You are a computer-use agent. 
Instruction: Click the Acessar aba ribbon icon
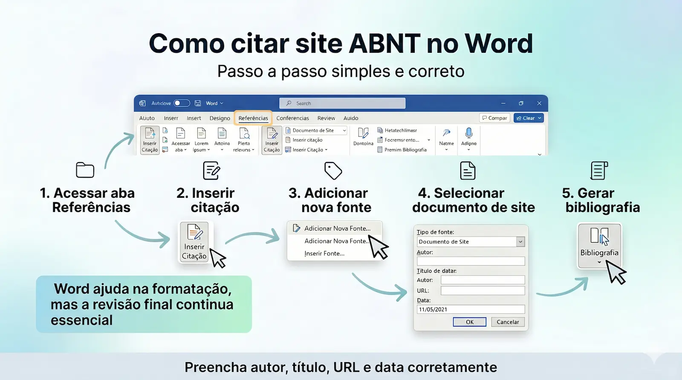[181, 134]
